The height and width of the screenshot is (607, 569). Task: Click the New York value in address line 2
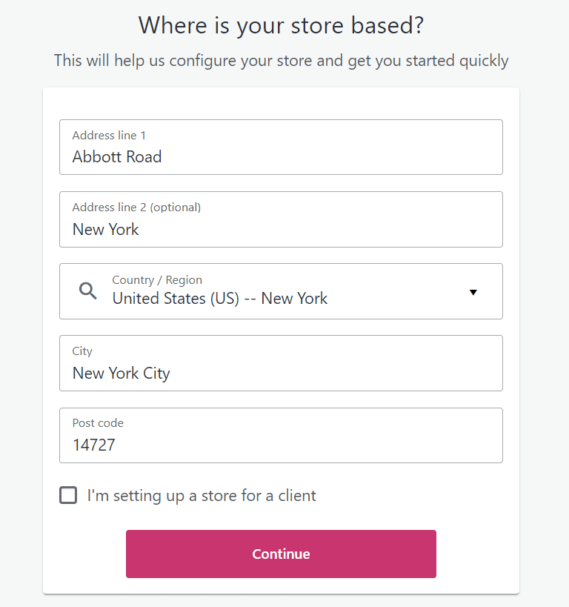coord(106,230)
